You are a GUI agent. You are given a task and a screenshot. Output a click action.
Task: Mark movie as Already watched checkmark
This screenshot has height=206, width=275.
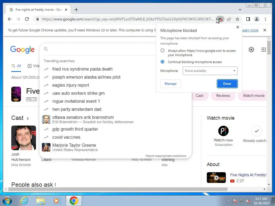point(256,131)
